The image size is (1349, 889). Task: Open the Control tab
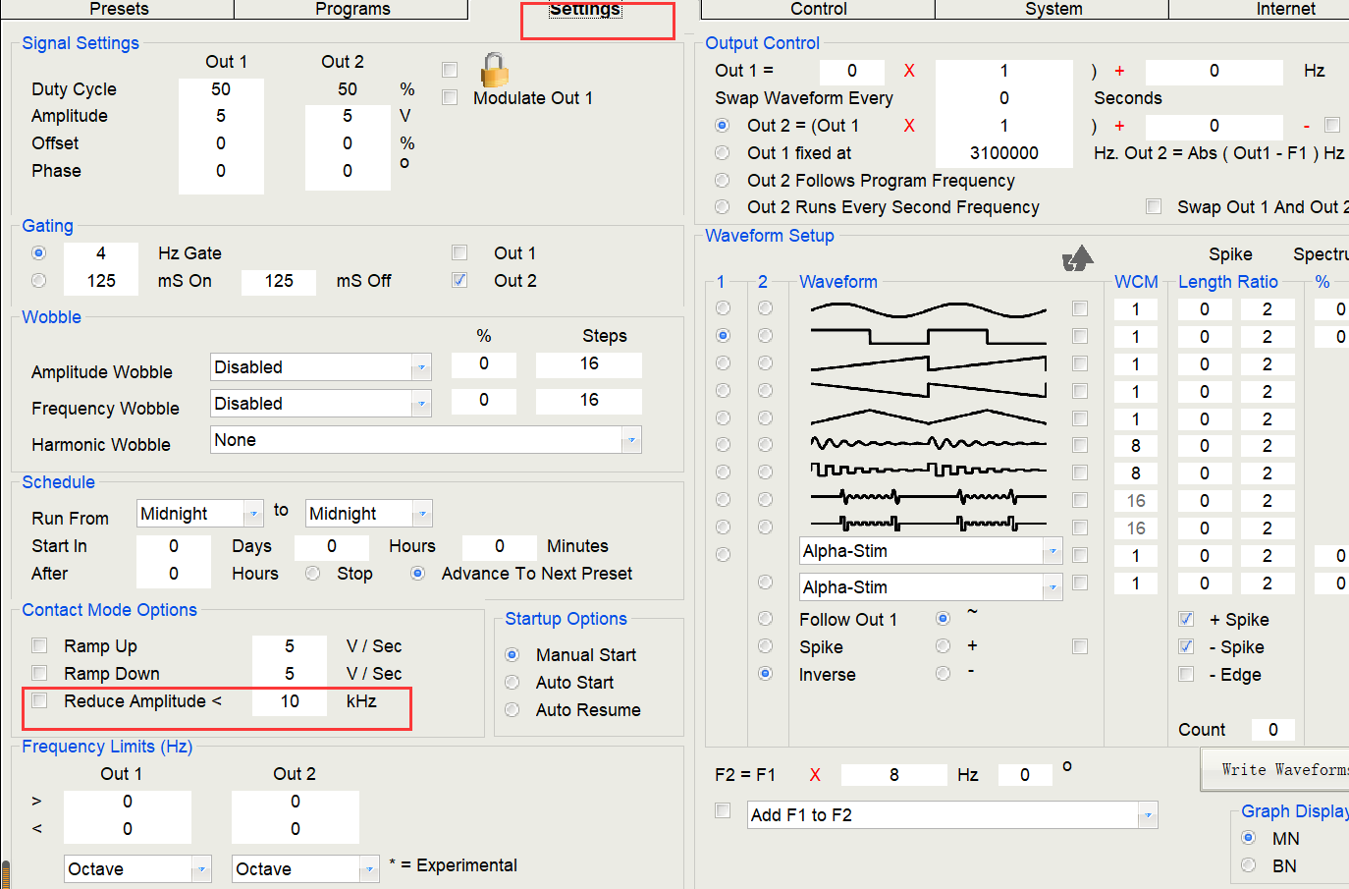pyautogui.click(x=818, y=9)
